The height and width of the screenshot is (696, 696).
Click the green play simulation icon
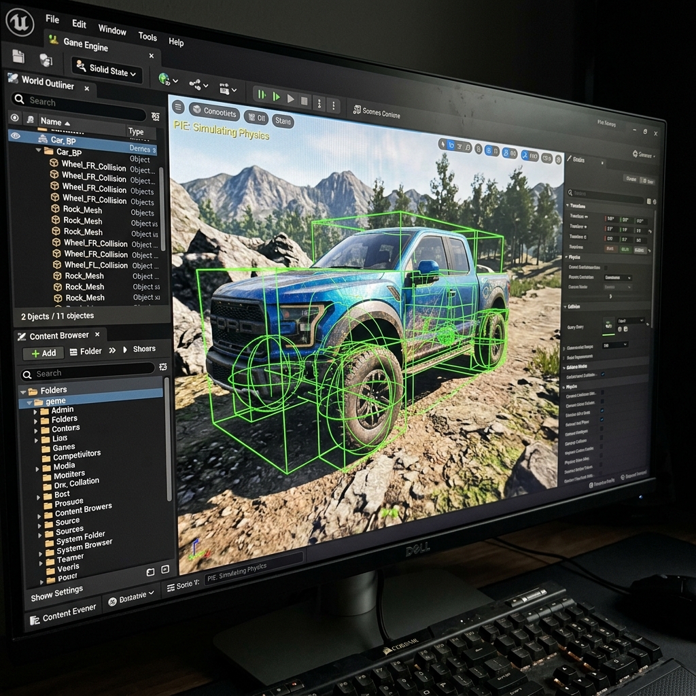[x=276, y=97]
